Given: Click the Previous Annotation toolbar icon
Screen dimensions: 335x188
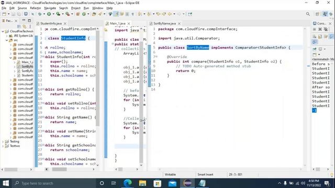Looking at the screenshot, I should tap(149, 14).
